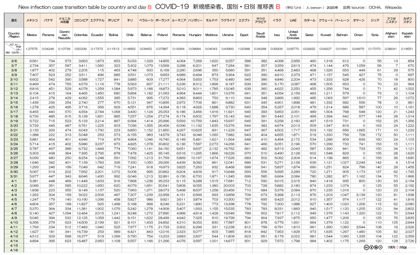420x255 pixels.
Task: Select the '人口 POP / 日付 DATE' diagonal header cell
Action: (14, 48)
